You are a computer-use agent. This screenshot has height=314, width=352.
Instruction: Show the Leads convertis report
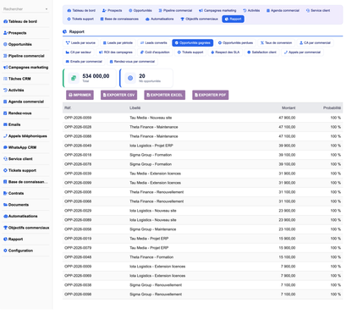(x=154, y=43)
